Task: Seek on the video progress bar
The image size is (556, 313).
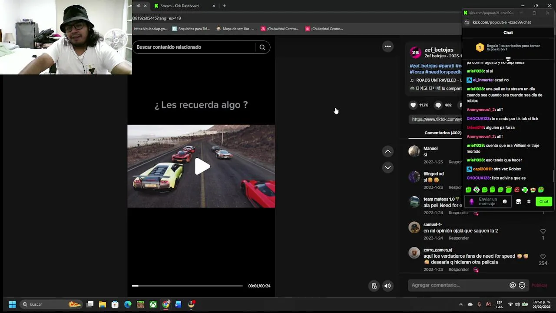Action: (187, 286)
